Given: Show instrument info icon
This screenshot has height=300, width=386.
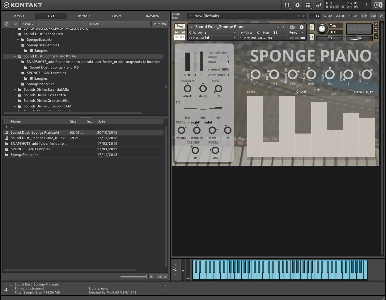Looking at the screenshot, I should tap(302, 27).
